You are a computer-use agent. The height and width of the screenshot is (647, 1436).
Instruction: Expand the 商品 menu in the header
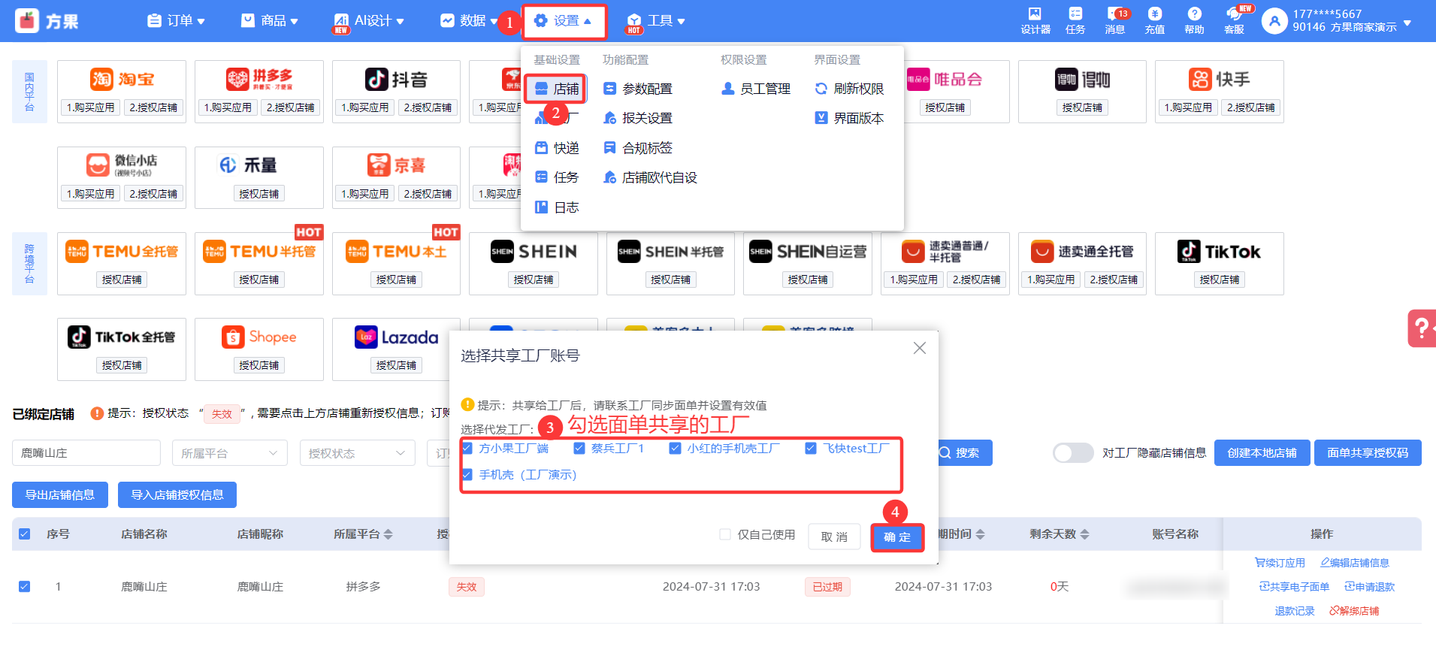[270, 21]
